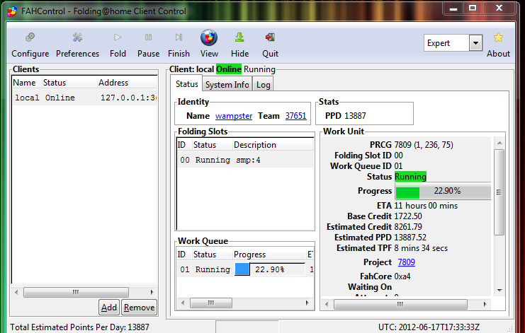The width and height of the screenshot is (525, 333).
Task: Click the ETA 11 hours 00 mins value
Action: (426, 206)
